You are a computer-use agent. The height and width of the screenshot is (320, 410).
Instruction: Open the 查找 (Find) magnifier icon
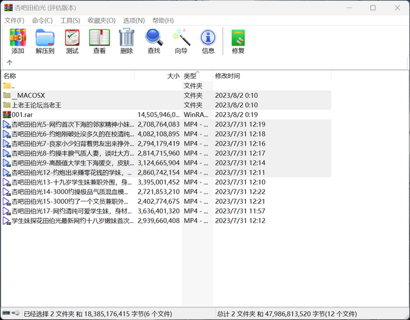coord(154,41)
